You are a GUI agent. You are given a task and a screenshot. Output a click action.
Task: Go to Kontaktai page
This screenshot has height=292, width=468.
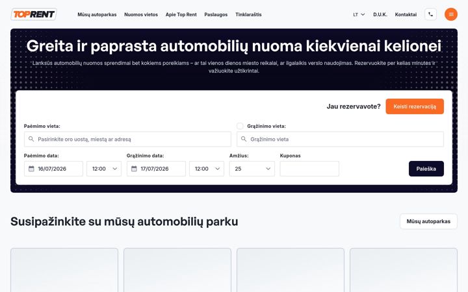tap(406, 14)
